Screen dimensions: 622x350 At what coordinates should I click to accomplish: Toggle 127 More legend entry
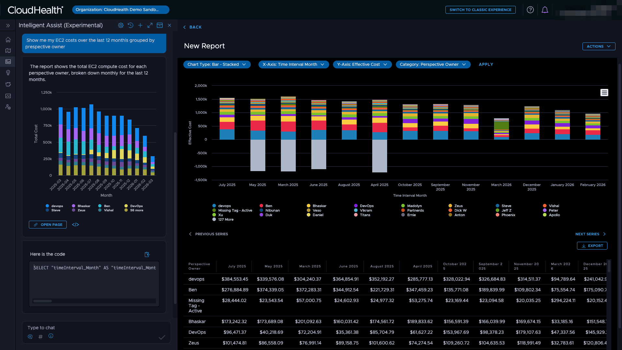point(223,219)
